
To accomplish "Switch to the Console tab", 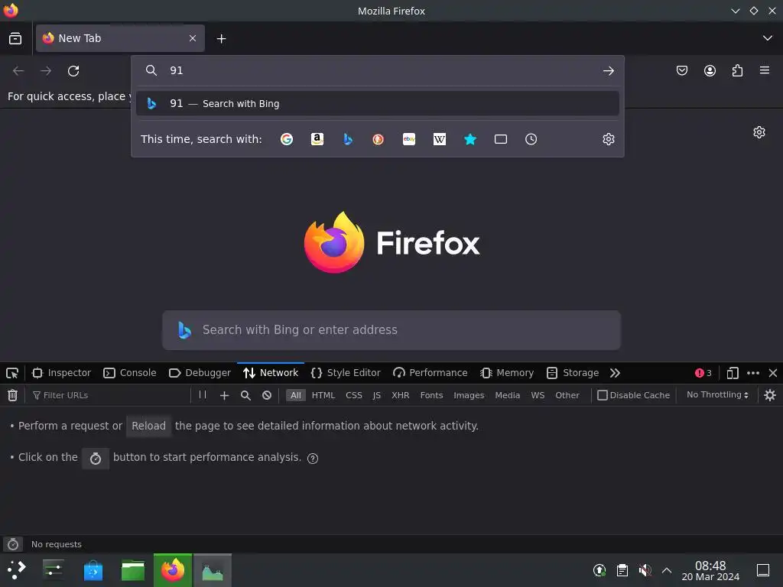I will tap(130, 373).
